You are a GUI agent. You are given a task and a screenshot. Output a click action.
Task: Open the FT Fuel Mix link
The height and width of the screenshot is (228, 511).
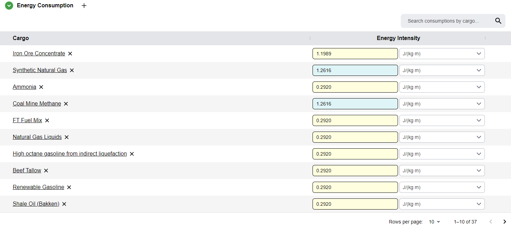click(28, 120)
